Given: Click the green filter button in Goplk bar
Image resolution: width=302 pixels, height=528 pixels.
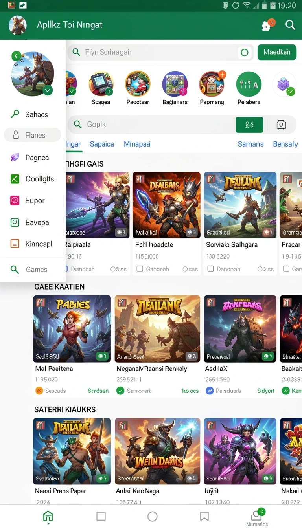Looking at the screenshot, I should [x=249, y=125].
